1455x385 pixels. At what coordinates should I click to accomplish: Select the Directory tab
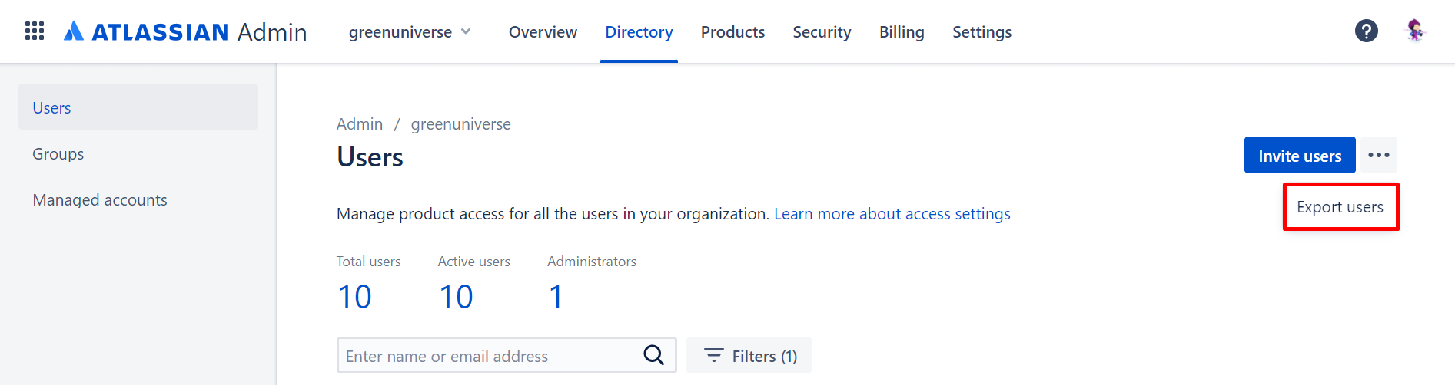639,32
